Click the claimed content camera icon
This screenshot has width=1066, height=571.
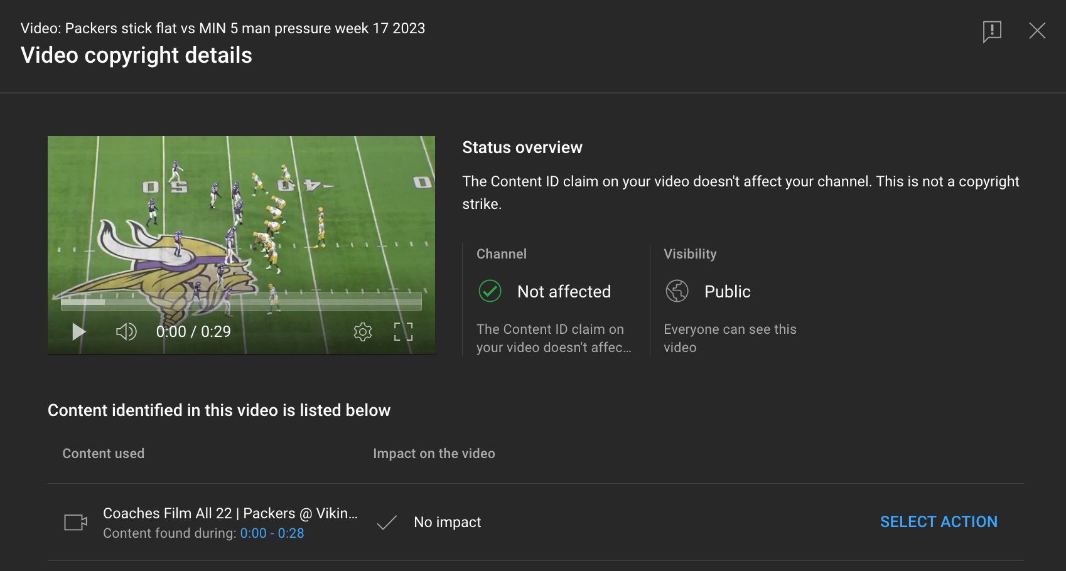point(75,522)
